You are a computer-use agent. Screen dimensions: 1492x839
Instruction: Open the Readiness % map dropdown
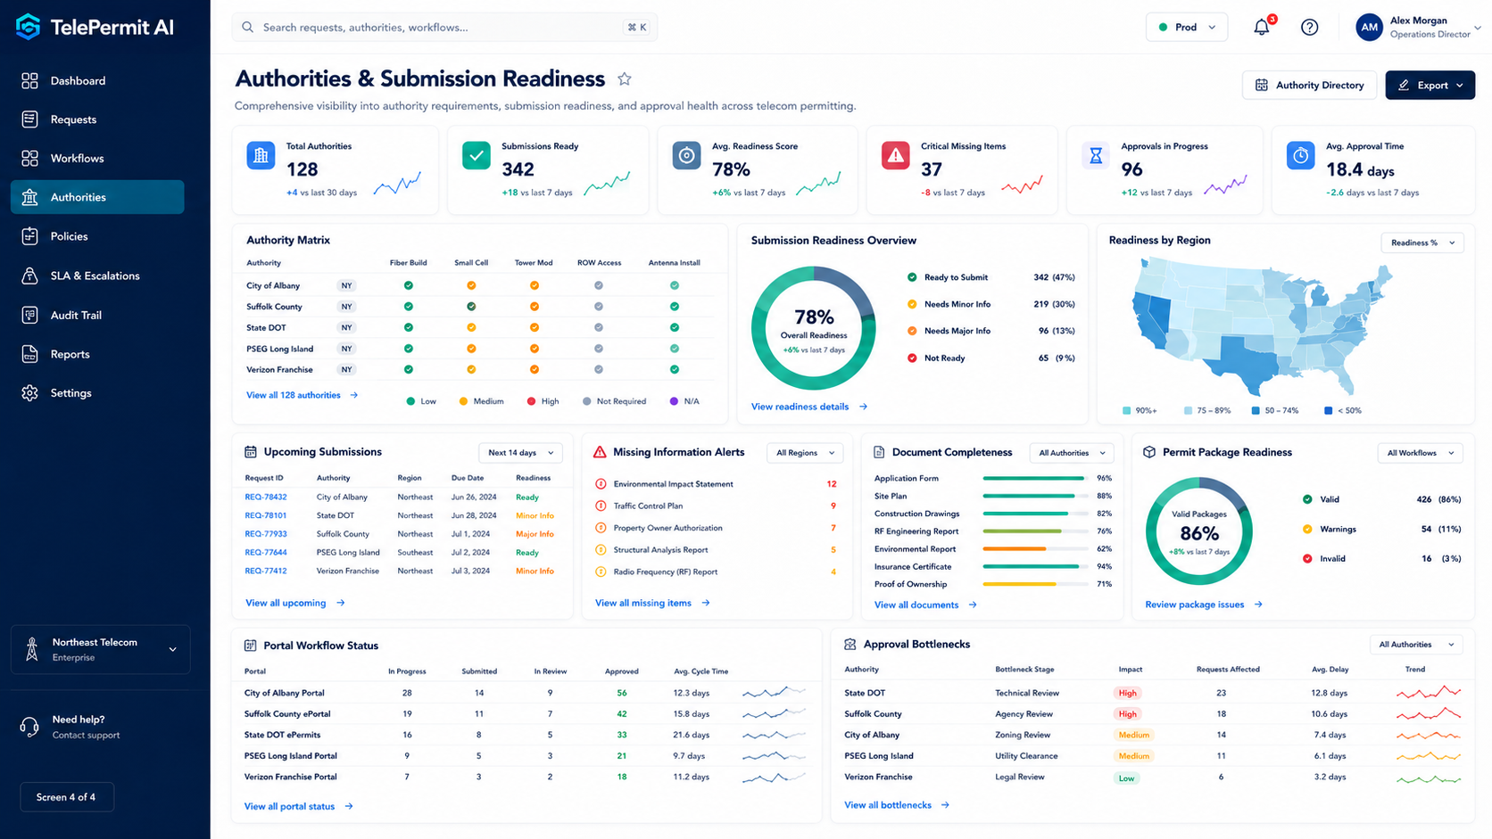pos(1422,243)
